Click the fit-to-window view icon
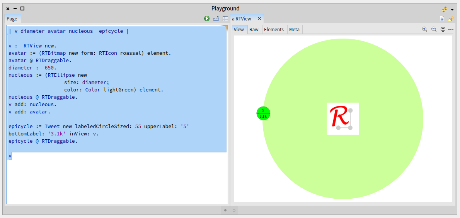The width and height of the screenshot is (460, 218). (x=443, y=29)
